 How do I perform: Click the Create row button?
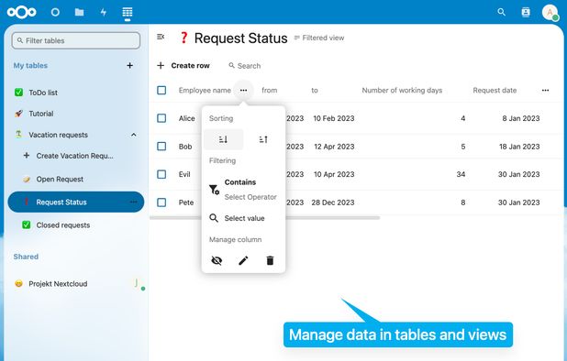pyautogui.click(x=183, y=66)
